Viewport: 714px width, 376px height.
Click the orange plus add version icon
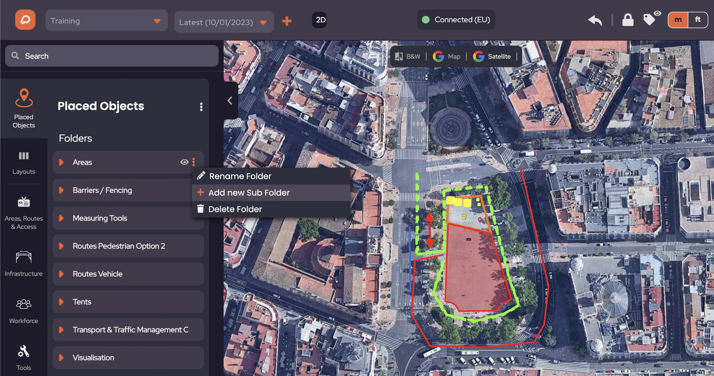tap(287, 21)
